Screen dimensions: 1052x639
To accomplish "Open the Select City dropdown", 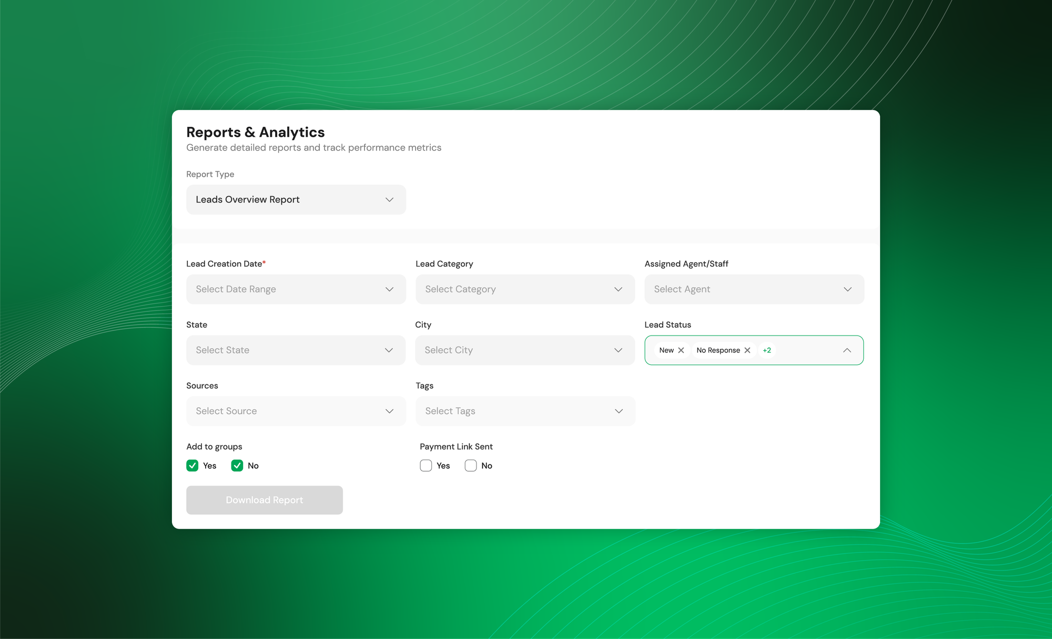I will 524,350.
